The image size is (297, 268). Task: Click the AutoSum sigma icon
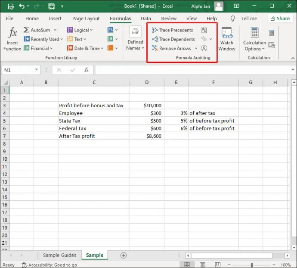click(26, 30)
